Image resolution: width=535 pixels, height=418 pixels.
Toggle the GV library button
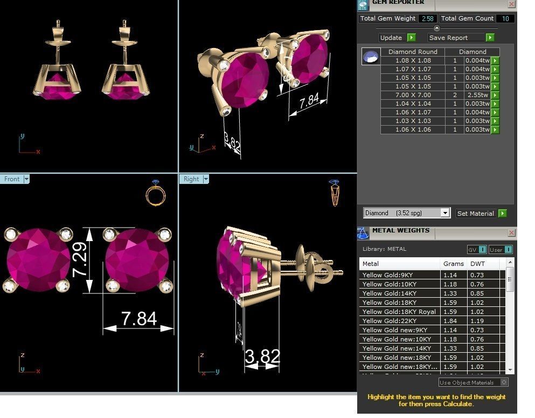tap(477, 250)
